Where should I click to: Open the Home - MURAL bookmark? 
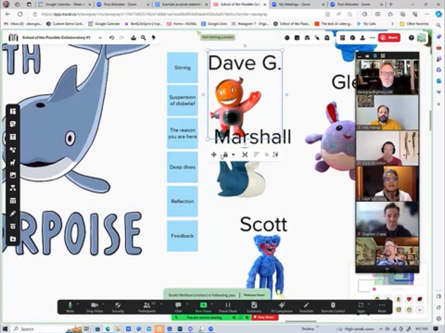pos(182,24)
